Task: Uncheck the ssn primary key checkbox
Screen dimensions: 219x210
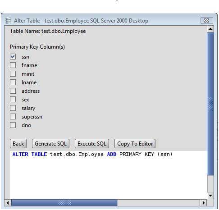Action: [x=13, y=57]
